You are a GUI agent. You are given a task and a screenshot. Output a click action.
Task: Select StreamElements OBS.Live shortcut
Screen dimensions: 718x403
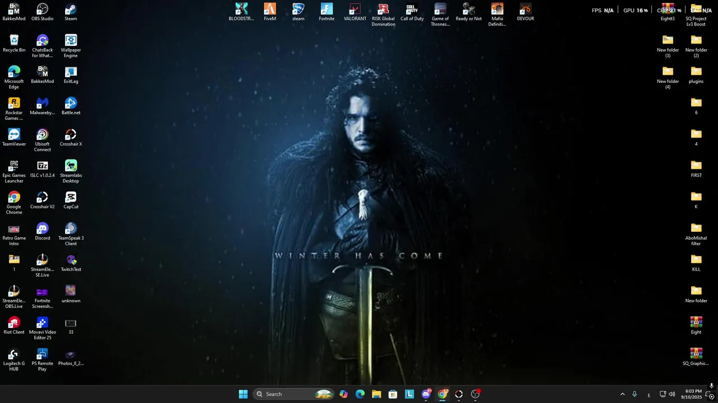(14, 297)
